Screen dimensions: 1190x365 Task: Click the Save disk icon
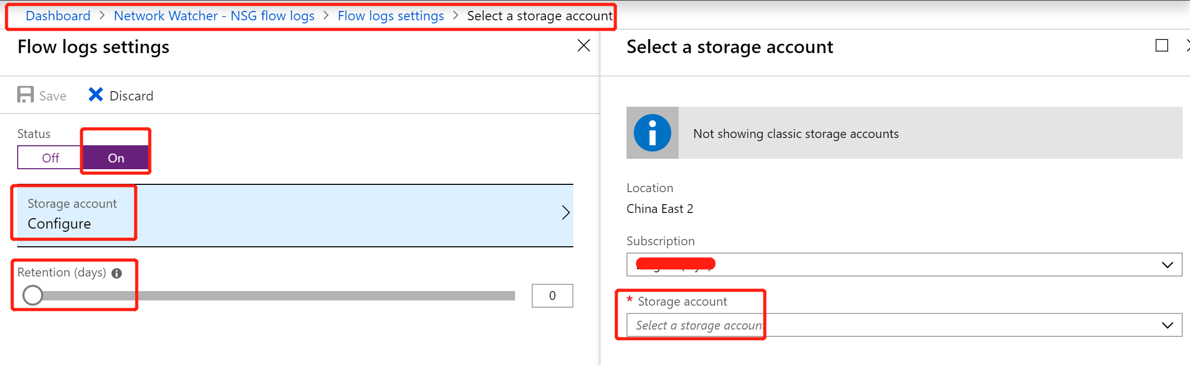click(25, 95)
